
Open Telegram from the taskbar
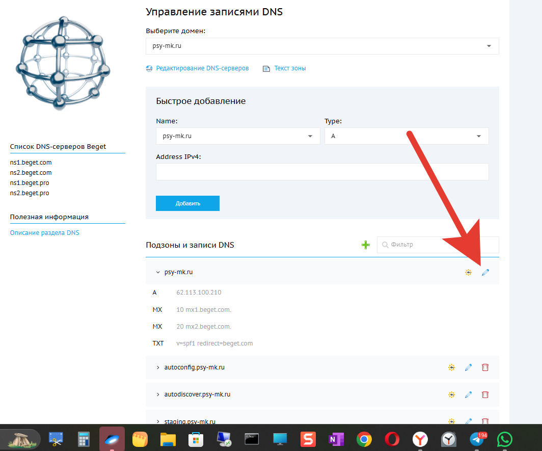point(477,439)
